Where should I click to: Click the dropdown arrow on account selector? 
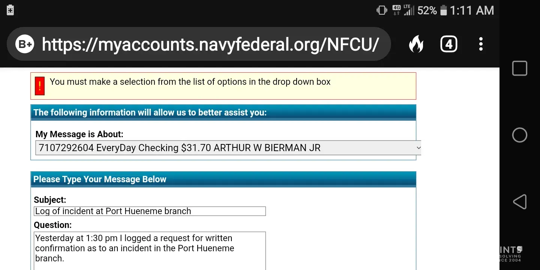point(418,148)
